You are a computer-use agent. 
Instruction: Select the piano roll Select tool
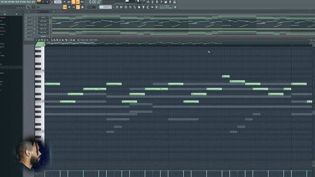[x=69, y=40]
